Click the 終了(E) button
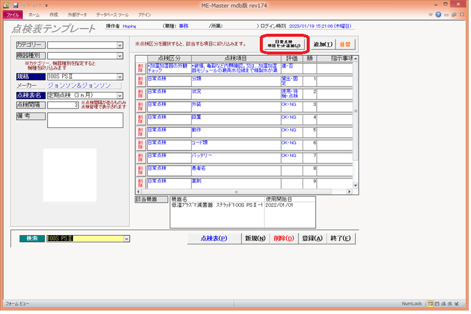 (340, 238)
